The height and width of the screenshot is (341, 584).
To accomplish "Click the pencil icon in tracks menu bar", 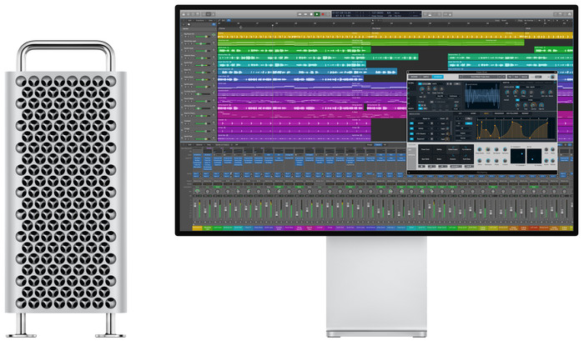I will (x=219, y=21).
